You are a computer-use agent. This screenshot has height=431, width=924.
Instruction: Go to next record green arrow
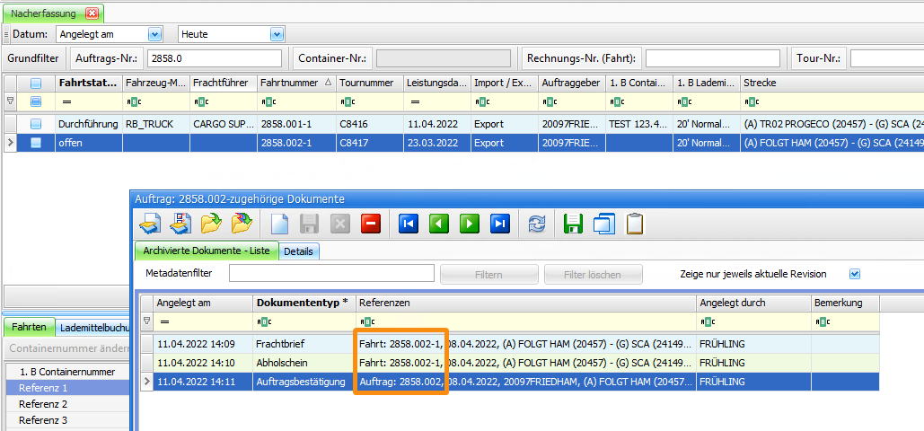point(470,224)
